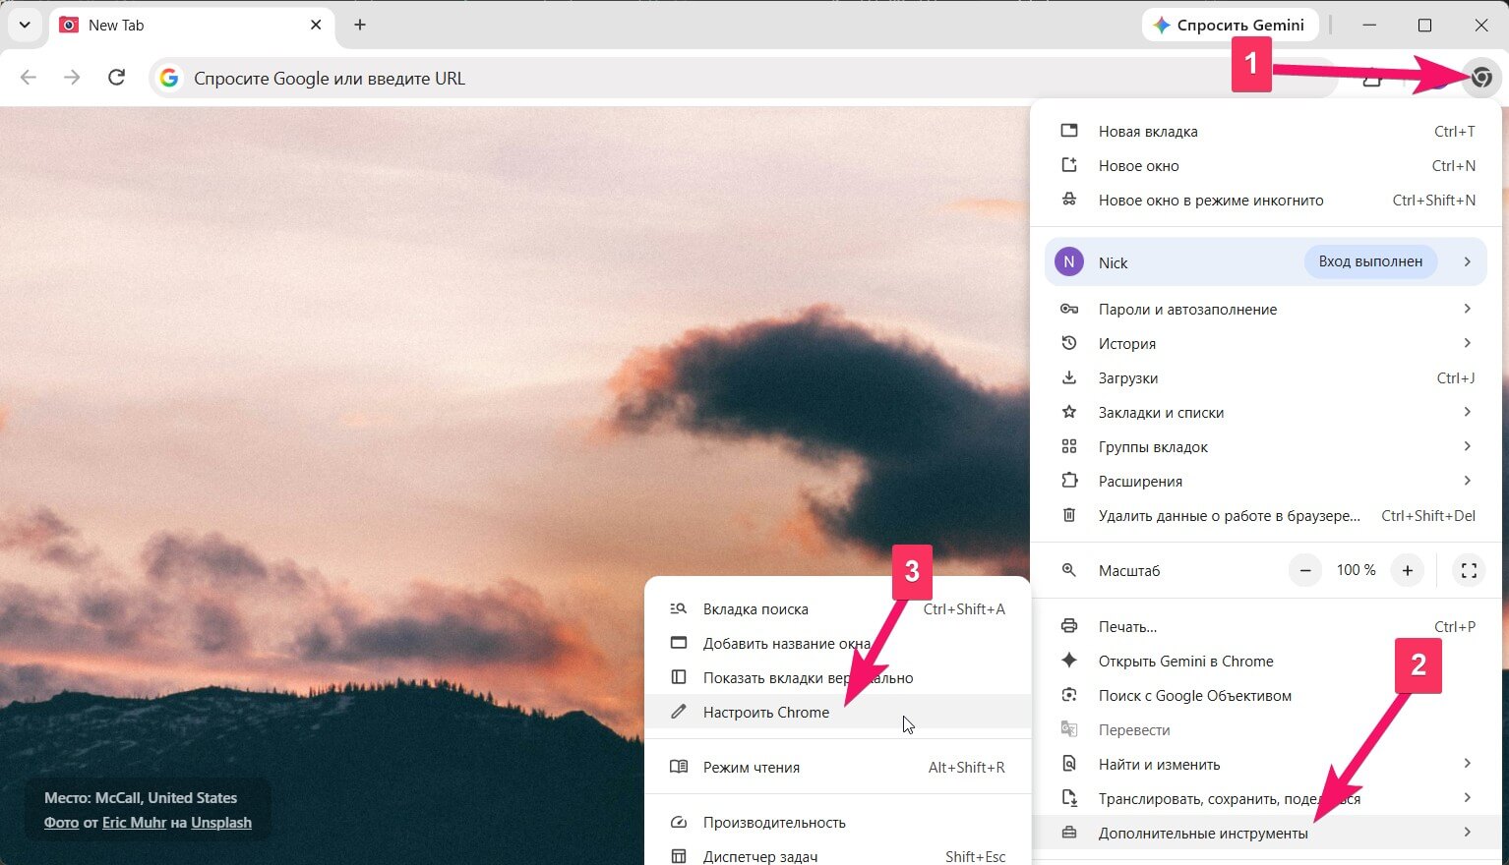This screenshot has height=865, width=1509.
Task: Open Режим чтения from the submenu
Action: click(837, 768)
